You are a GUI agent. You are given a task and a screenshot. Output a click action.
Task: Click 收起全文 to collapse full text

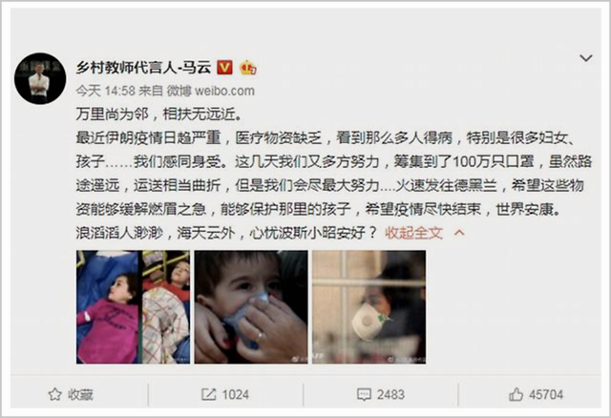(413, 233)
